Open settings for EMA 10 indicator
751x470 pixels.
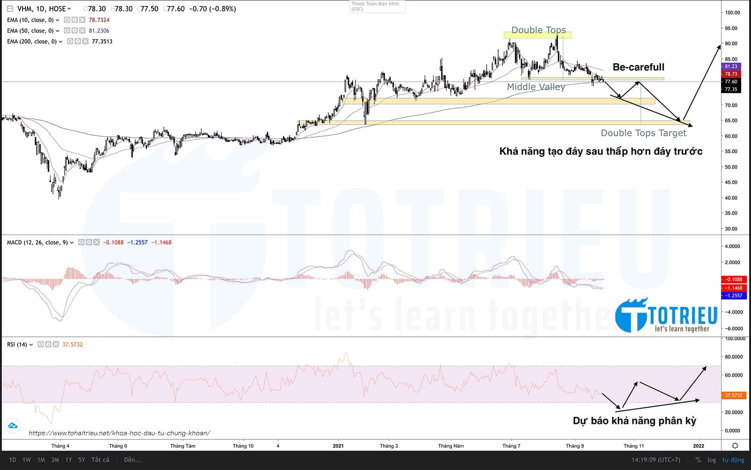[x=75, y=20]
